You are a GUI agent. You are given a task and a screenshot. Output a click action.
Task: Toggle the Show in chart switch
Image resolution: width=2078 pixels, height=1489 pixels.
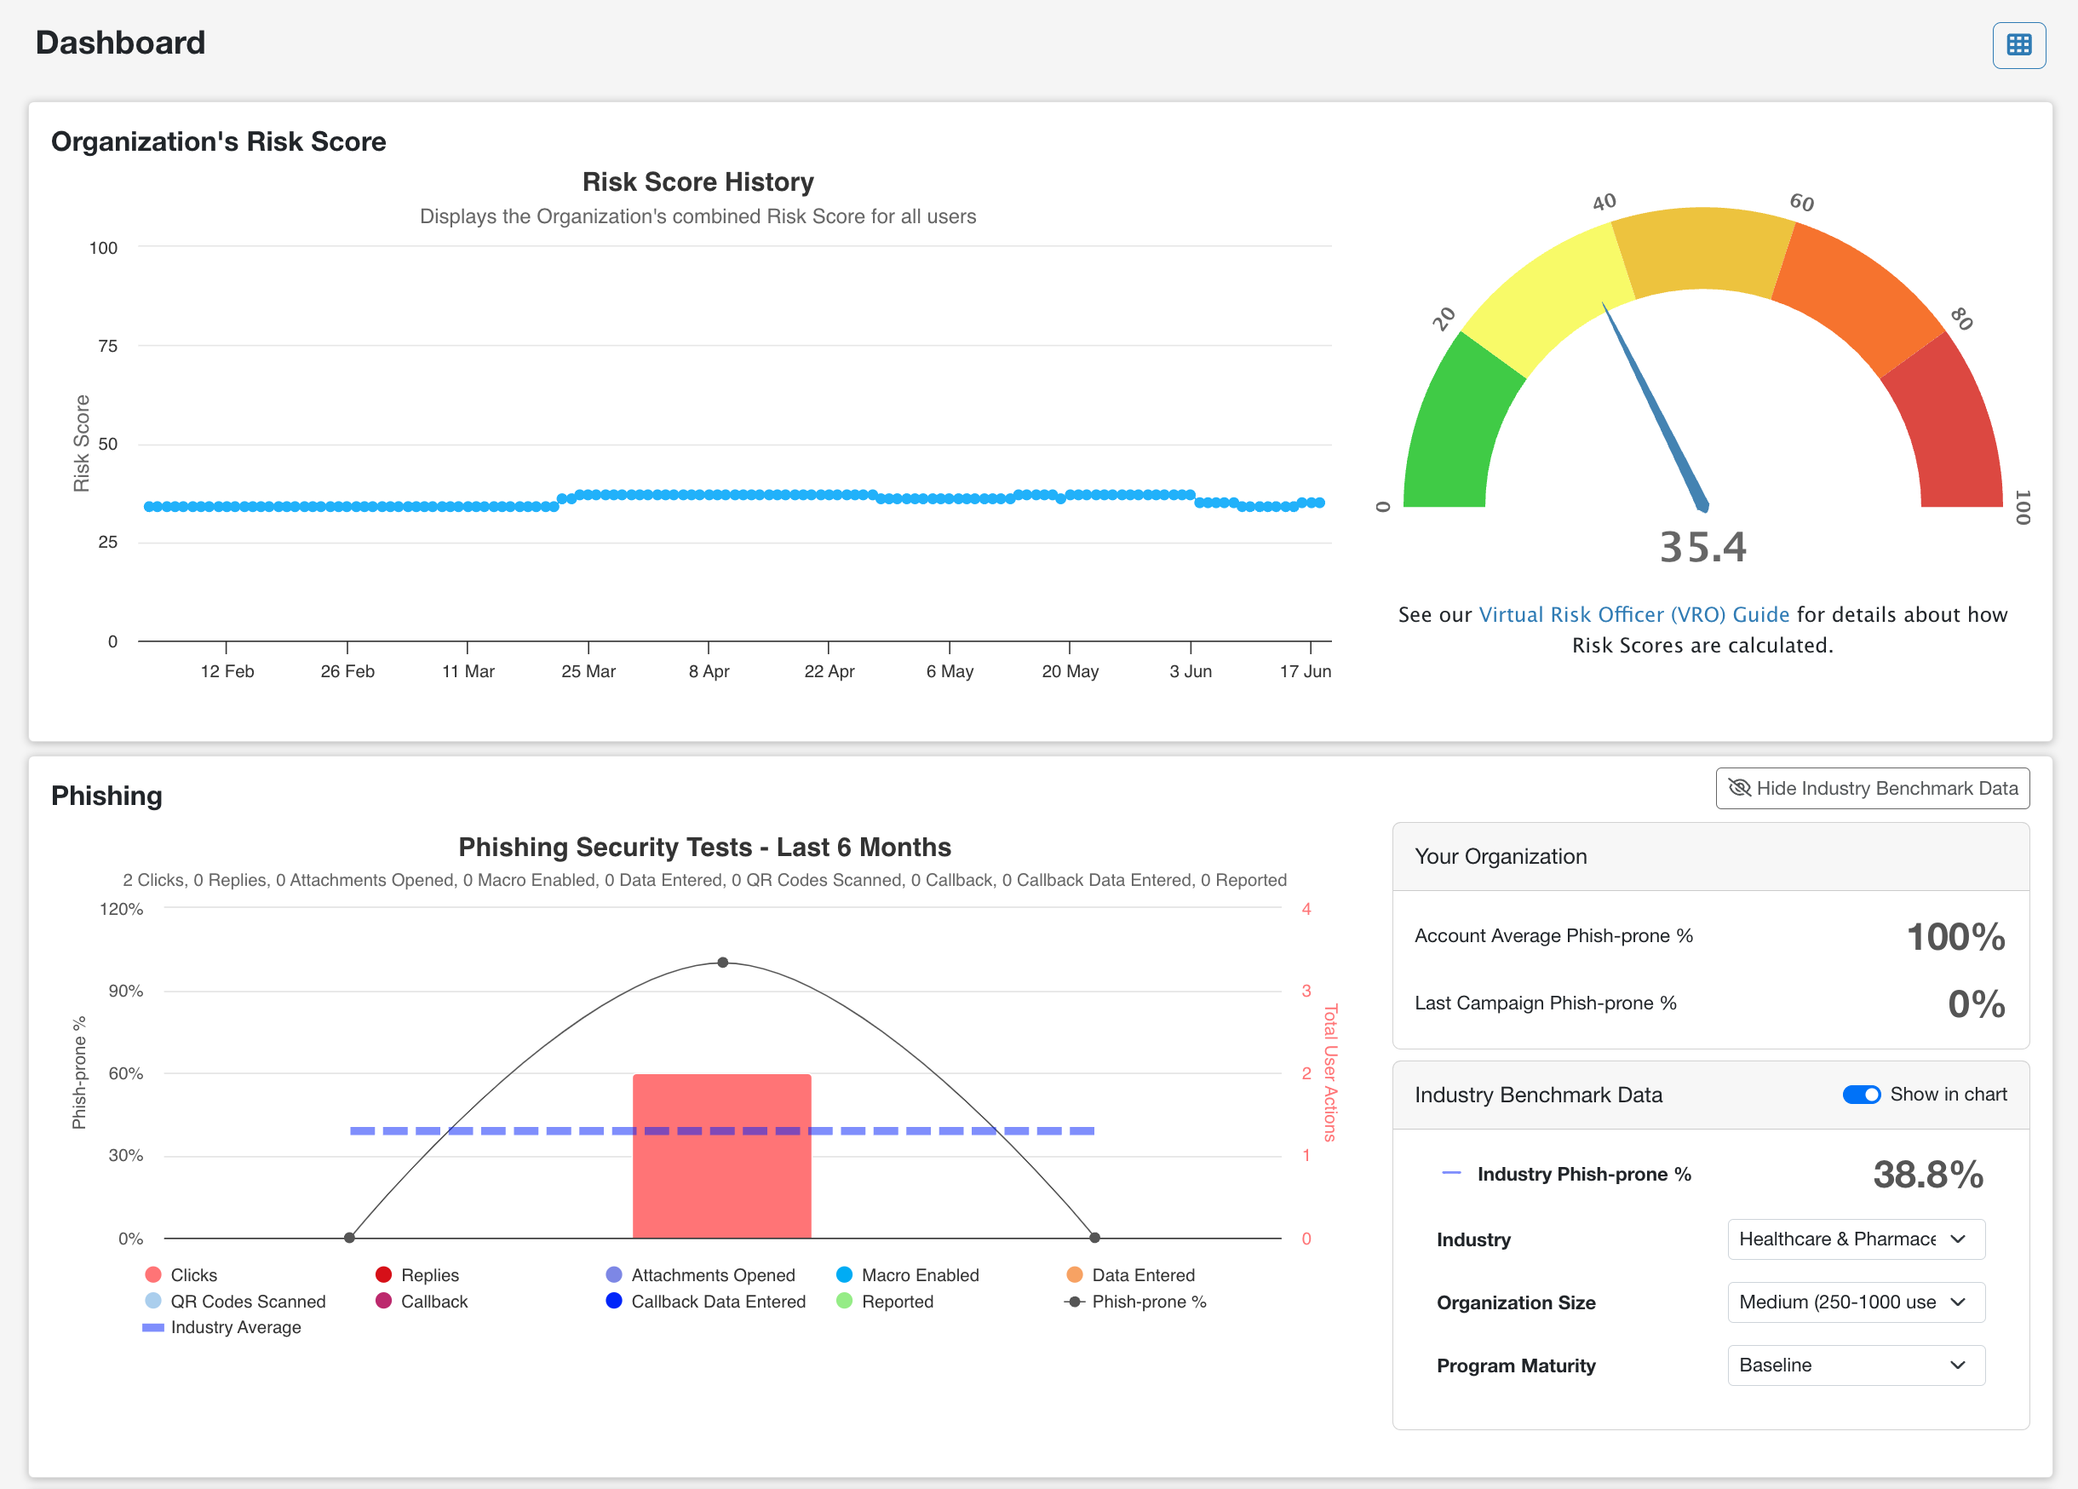[x=1861, y=1095]
